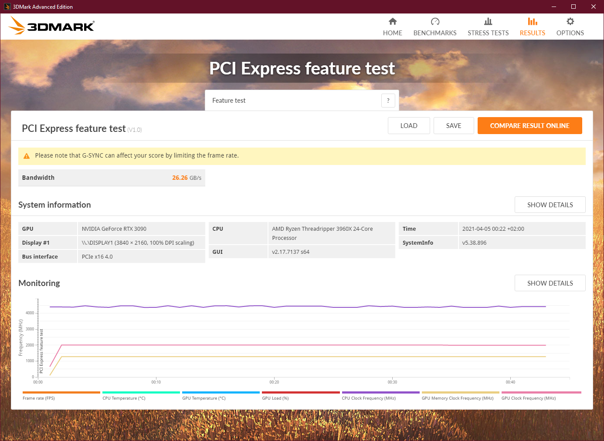Toggle Frame rate (FPS) legend swatch
Screen dimensions: 604x441
61,392
